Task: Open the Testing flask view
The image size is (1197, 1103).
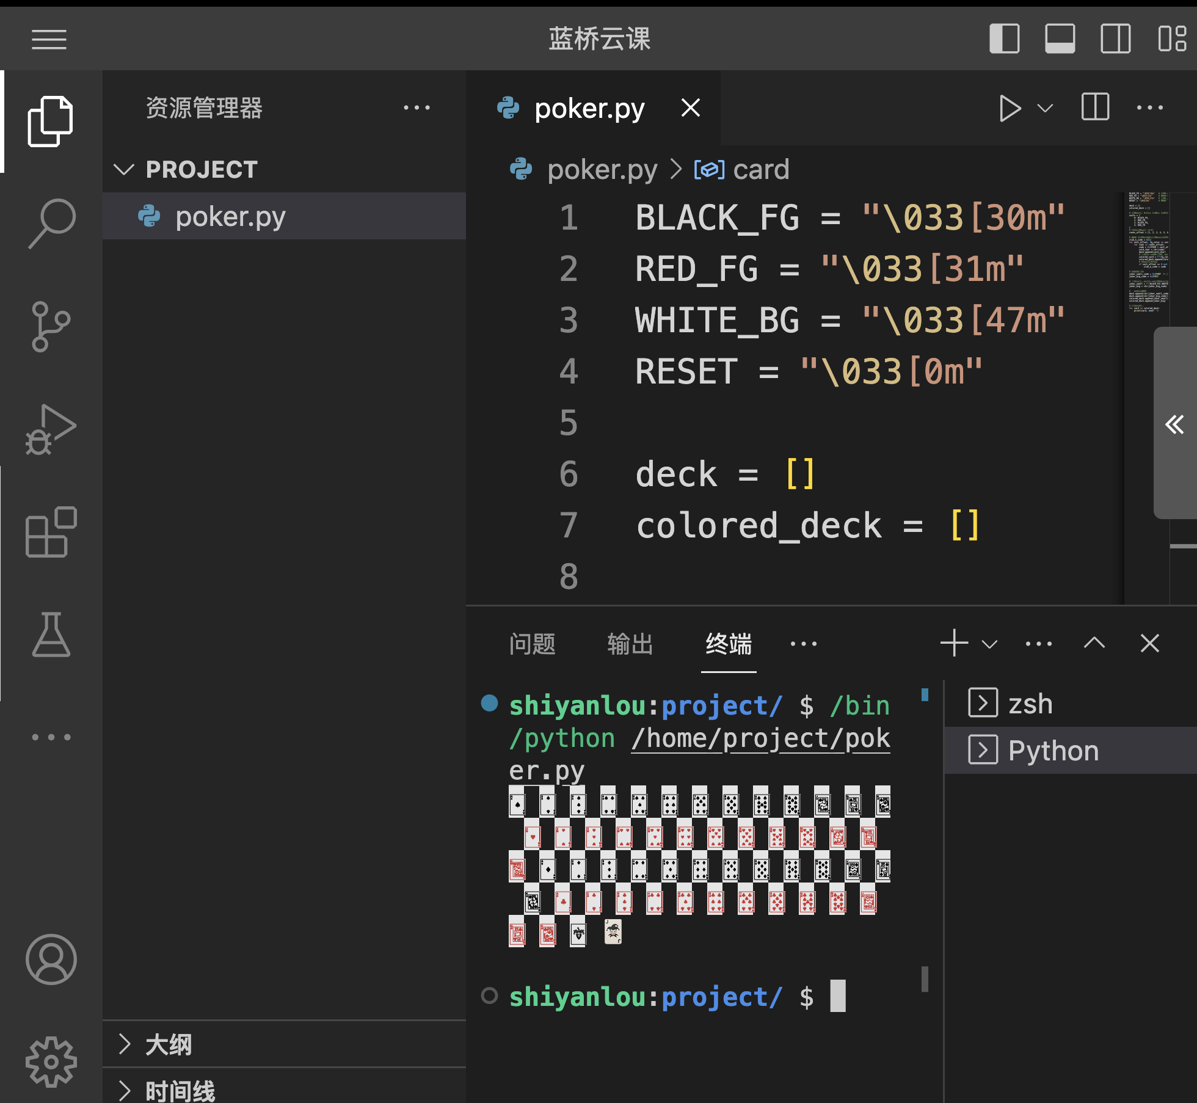Action: click(x=51, y=635)
